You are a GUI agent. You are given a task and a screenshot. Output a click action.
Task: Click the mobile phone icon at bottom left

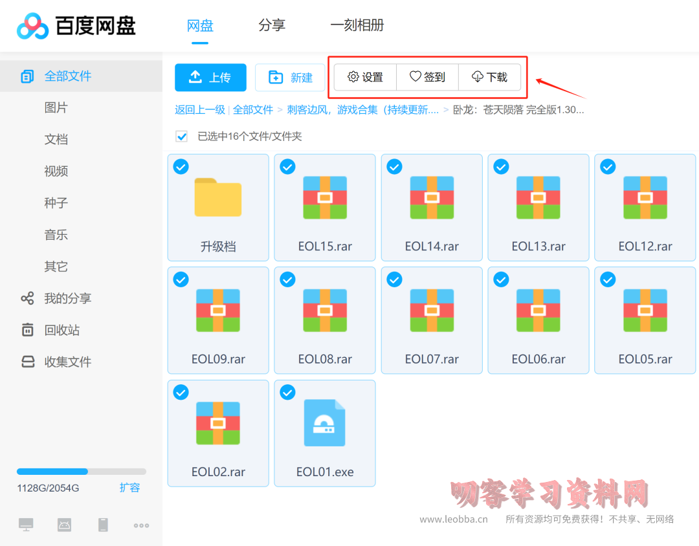click(x=103, y=525)
